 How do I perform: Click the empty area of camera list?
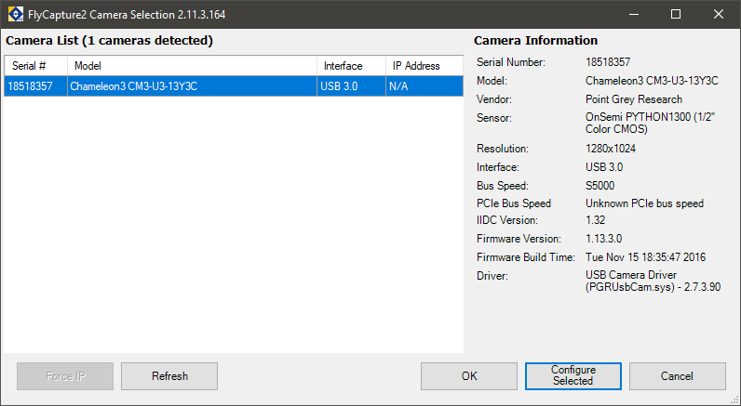coord(234,225)
